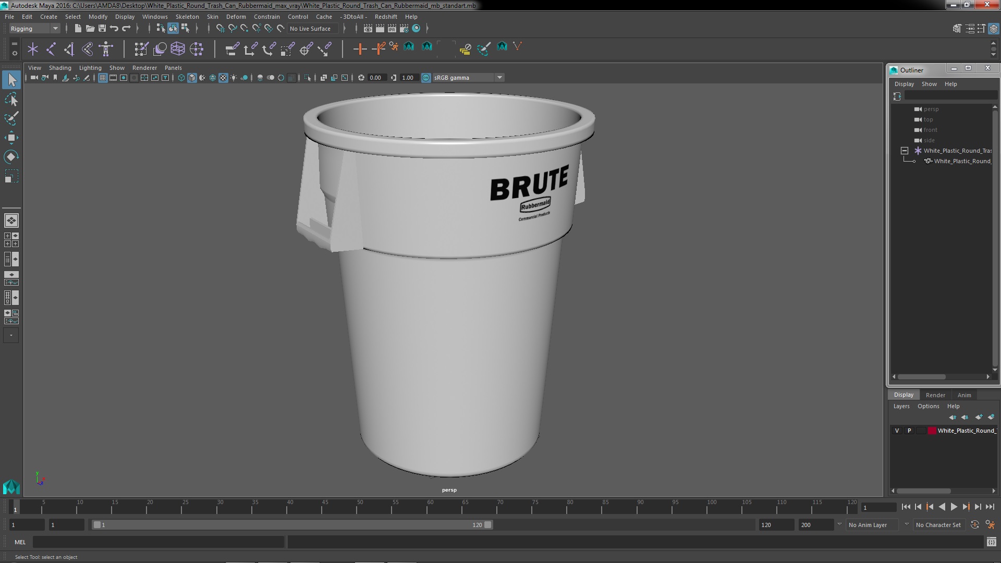Play the animation forwards

point(954,507)
